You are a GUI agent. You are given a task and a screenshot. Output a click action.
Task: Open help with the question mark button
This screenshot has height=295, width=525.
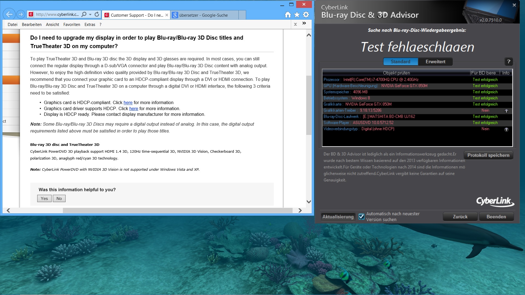point(508,62)
